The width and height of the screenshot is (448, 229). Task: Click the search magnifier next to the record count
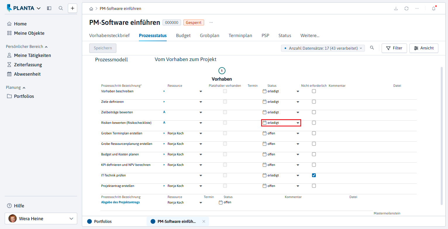[x=372, y=48]
